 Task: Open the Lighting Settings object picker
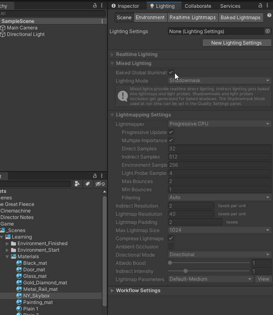pos(268,31)
